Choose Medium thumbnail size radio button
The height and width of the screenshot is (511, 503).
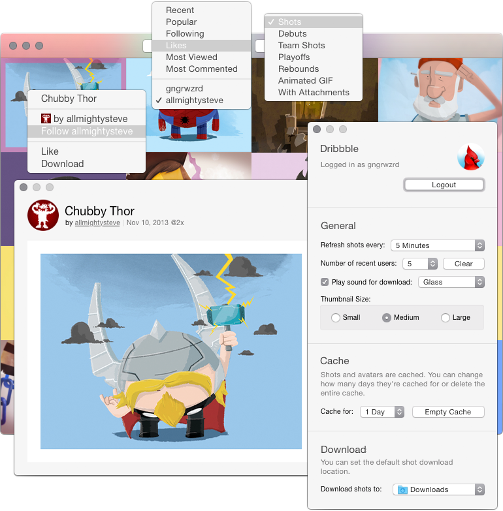pyautogui.click(x=387, y=318)
